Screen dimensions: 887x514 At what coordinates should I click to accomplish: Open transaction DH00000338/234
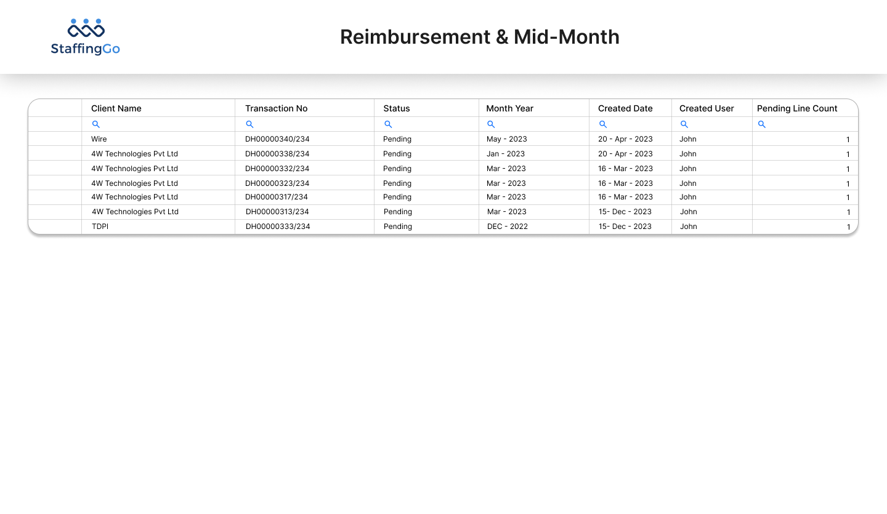tap(277, 154)
